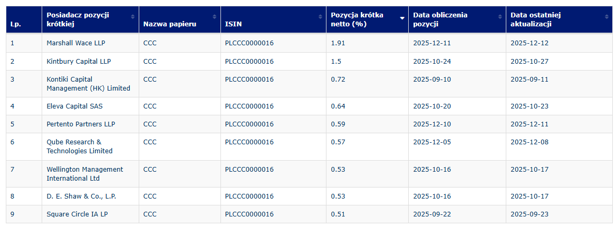Select Wellington Management International Ltd cell
Viewport: 616px width, 227px height.
[90, 174]
